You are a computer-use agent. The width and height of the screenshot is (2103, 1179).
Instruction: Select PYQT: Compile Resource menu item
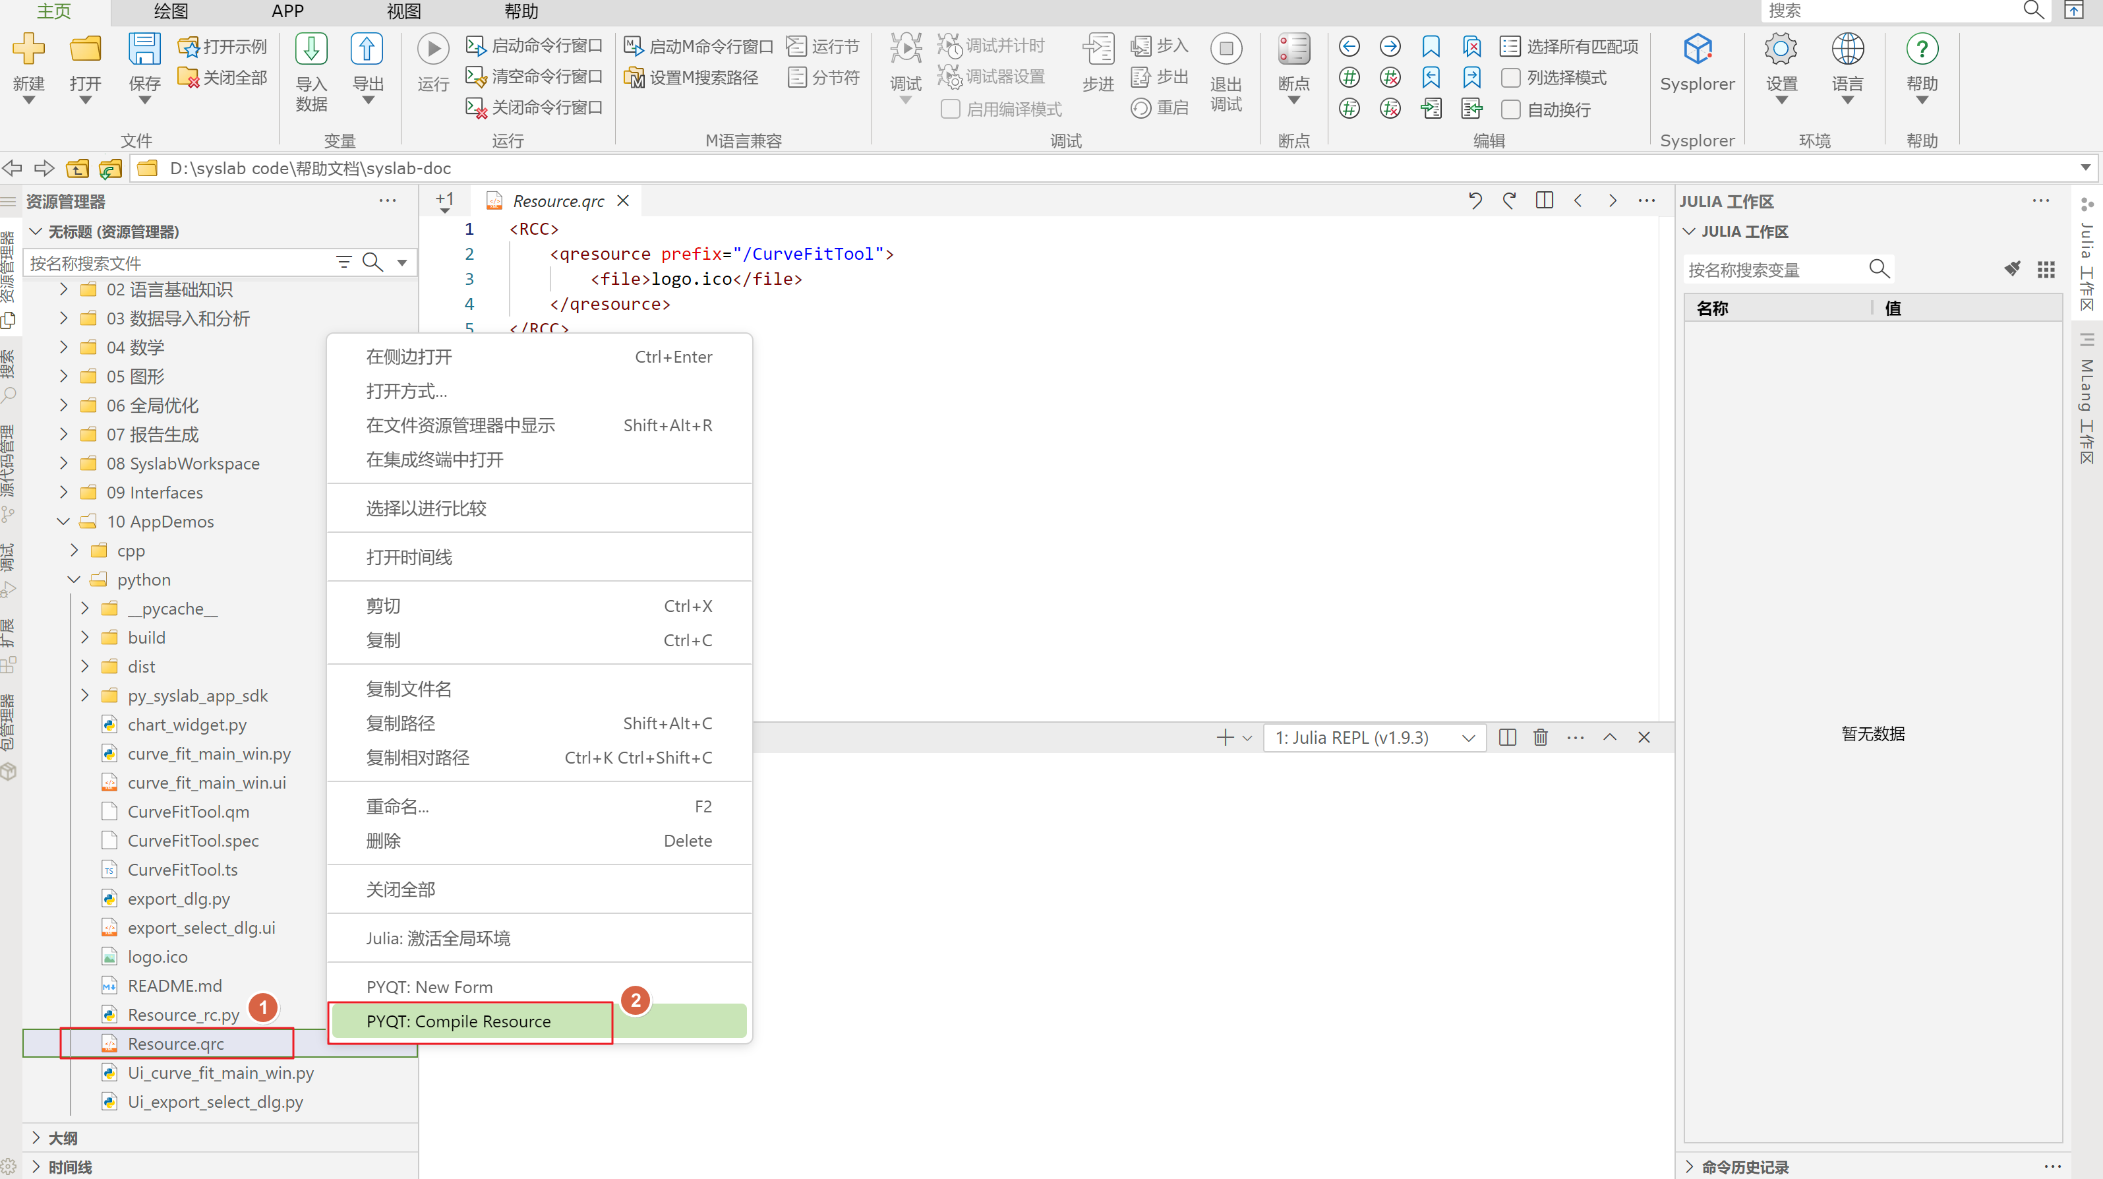(x=540, y=1021)
